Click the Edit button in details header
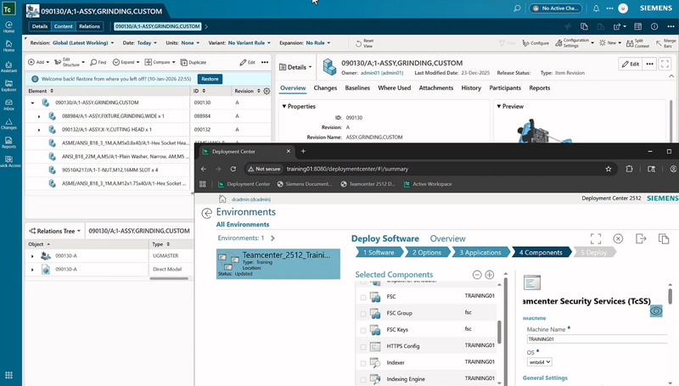 [630, 64]
